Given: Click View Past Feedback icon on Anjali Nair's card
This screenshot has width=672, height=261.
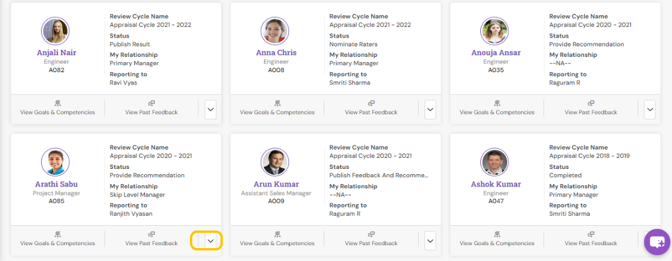Looking at the screenshot, I should pos(151,103).
